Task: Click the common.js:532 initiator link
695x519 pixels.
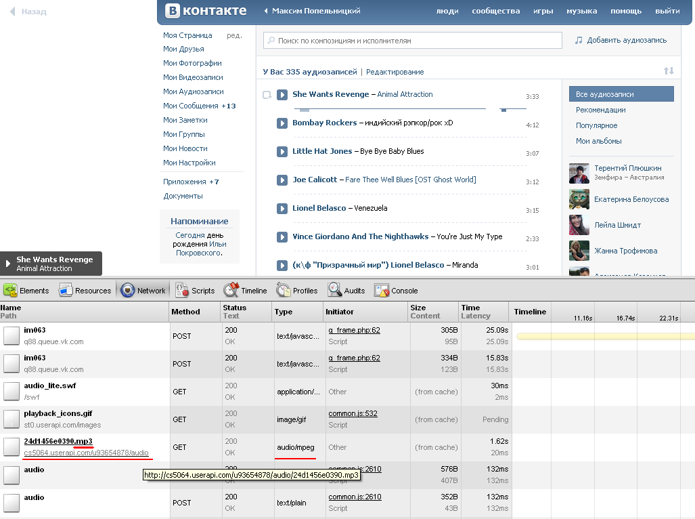Action: (353, 413)
